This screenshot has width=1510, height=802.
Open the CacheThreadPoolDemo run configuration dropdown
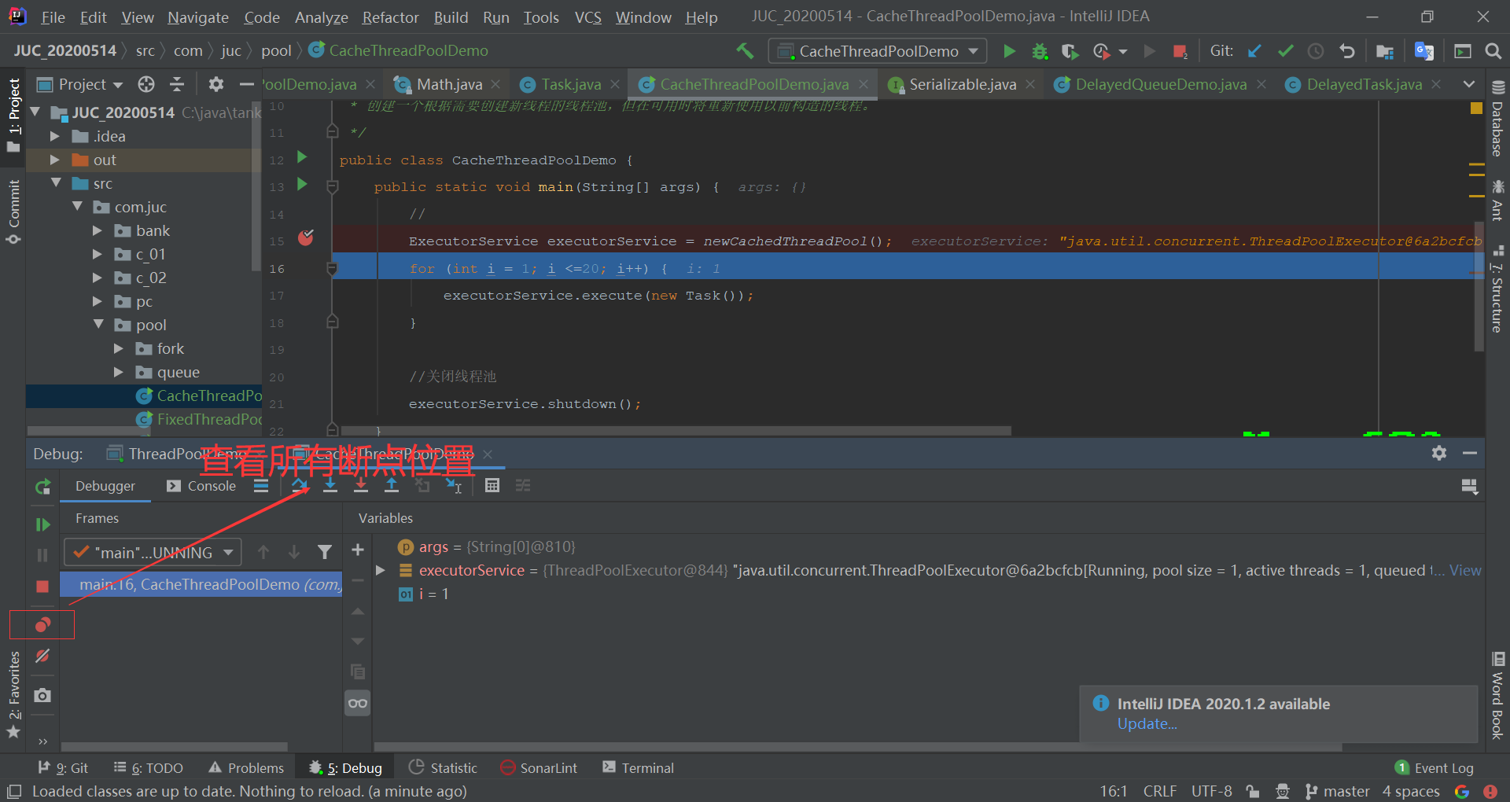[877, 51]
